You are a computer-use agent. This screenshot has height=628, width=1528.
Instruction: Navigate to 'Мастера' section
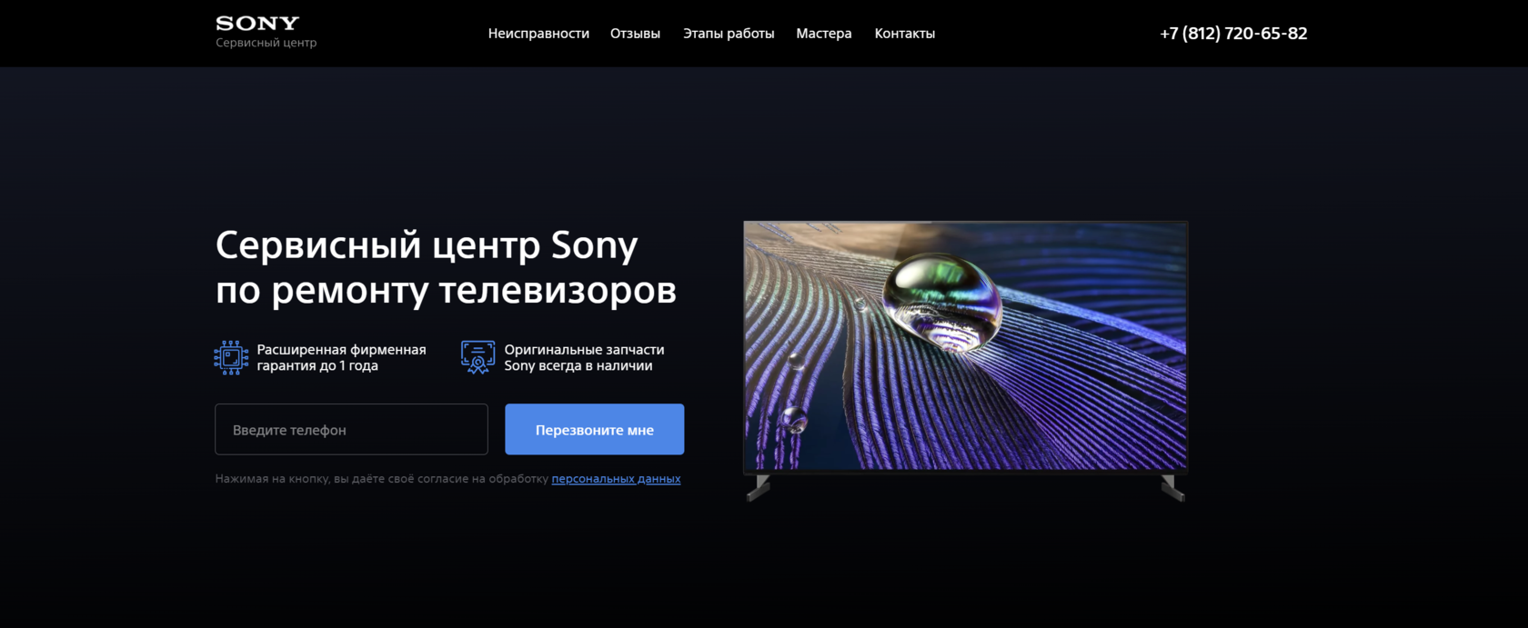tap(824, 34)
